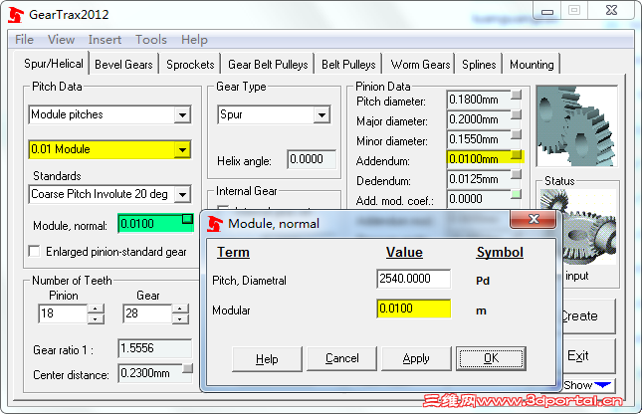Confirm the dialog with OK
Image resolution: width=642 pixels, height=414 pixels.
point(491,359)
